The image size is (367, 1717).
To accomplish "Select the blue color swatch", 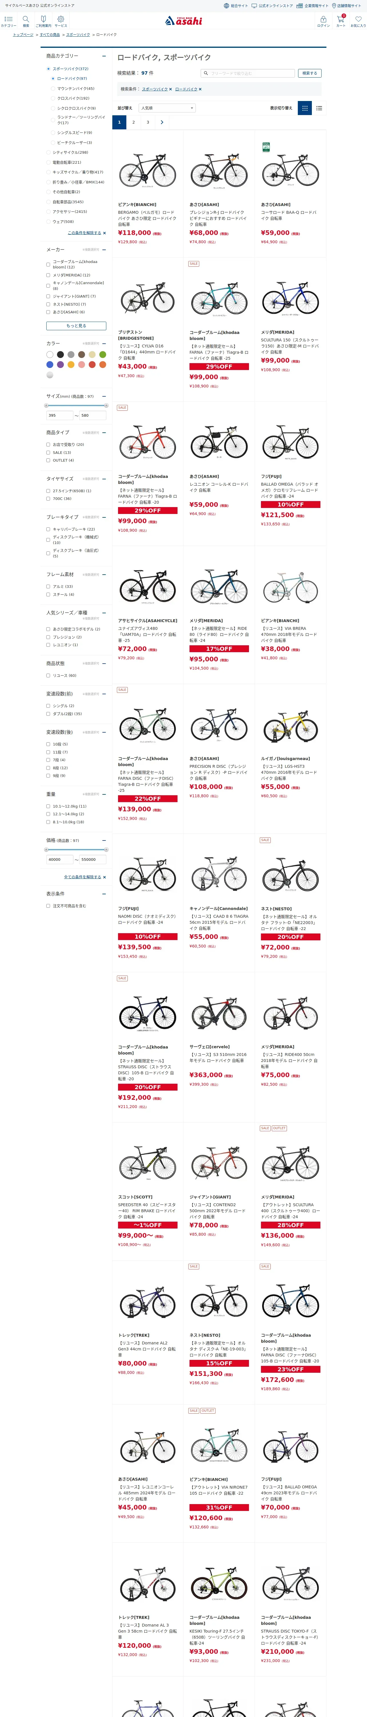I will point(50,365).
